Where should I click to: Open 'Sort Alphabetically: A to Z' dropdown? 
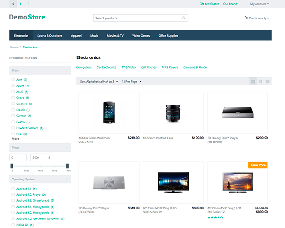point(99,81)
